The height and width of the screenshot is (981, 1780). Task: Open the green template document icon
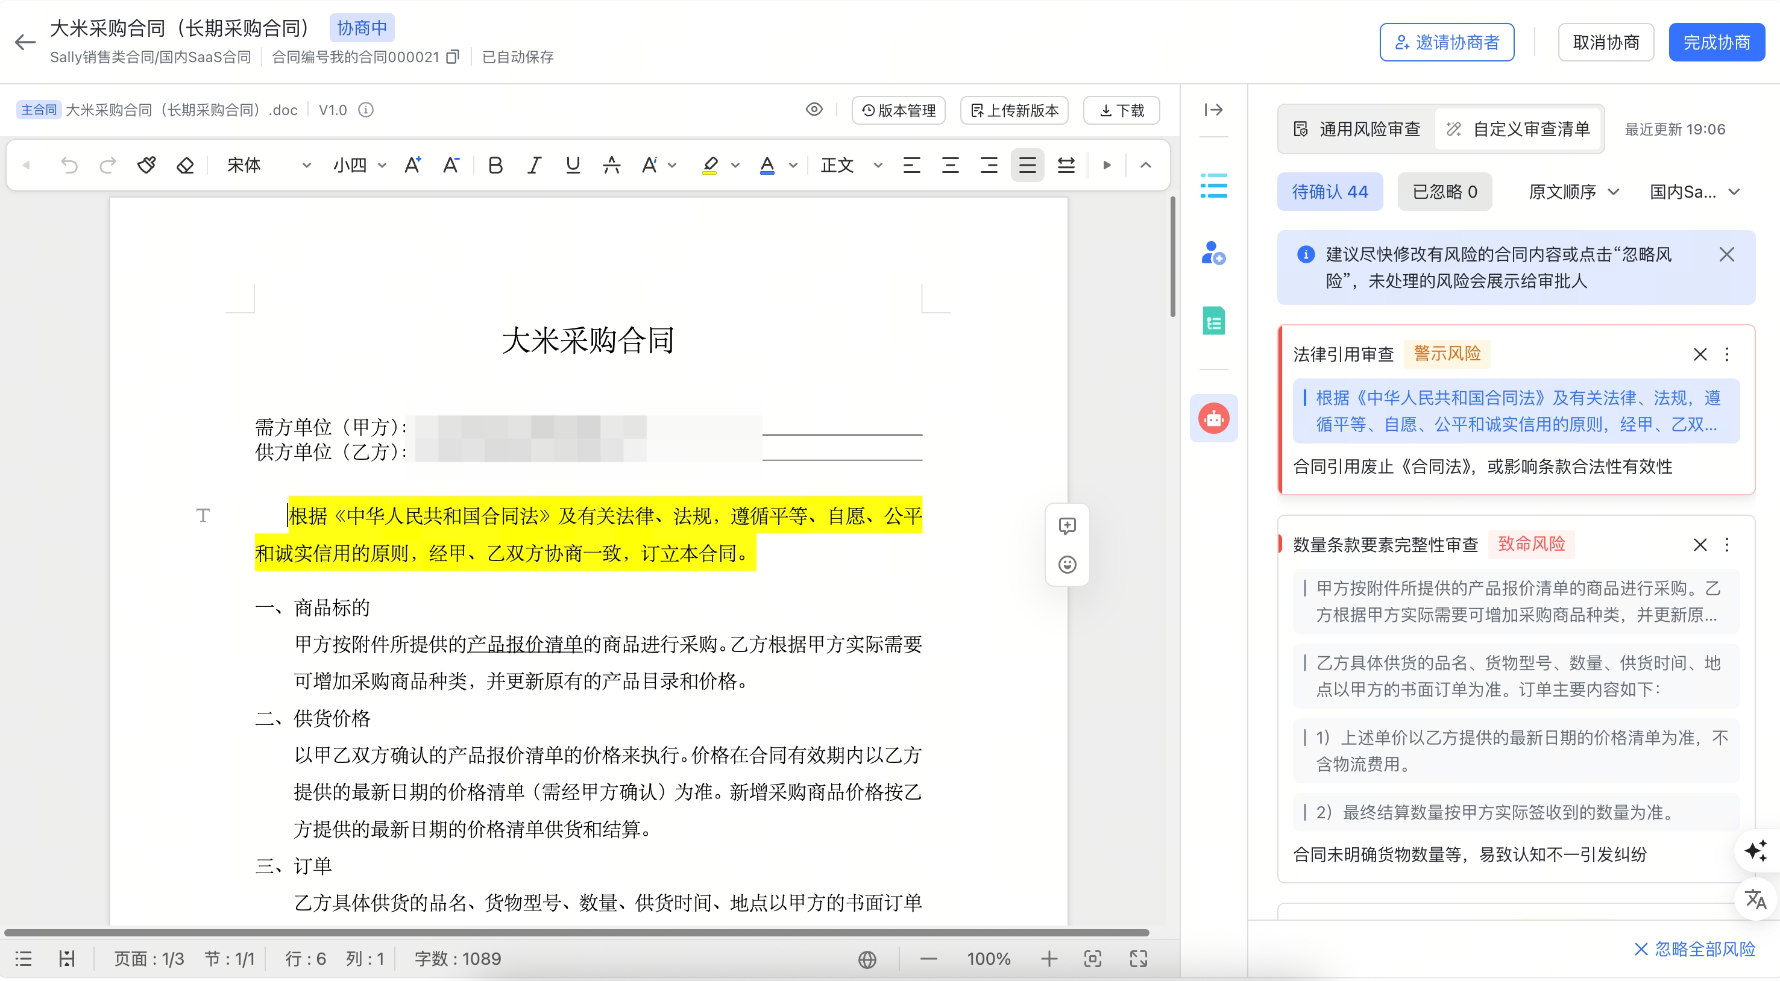1214,320
